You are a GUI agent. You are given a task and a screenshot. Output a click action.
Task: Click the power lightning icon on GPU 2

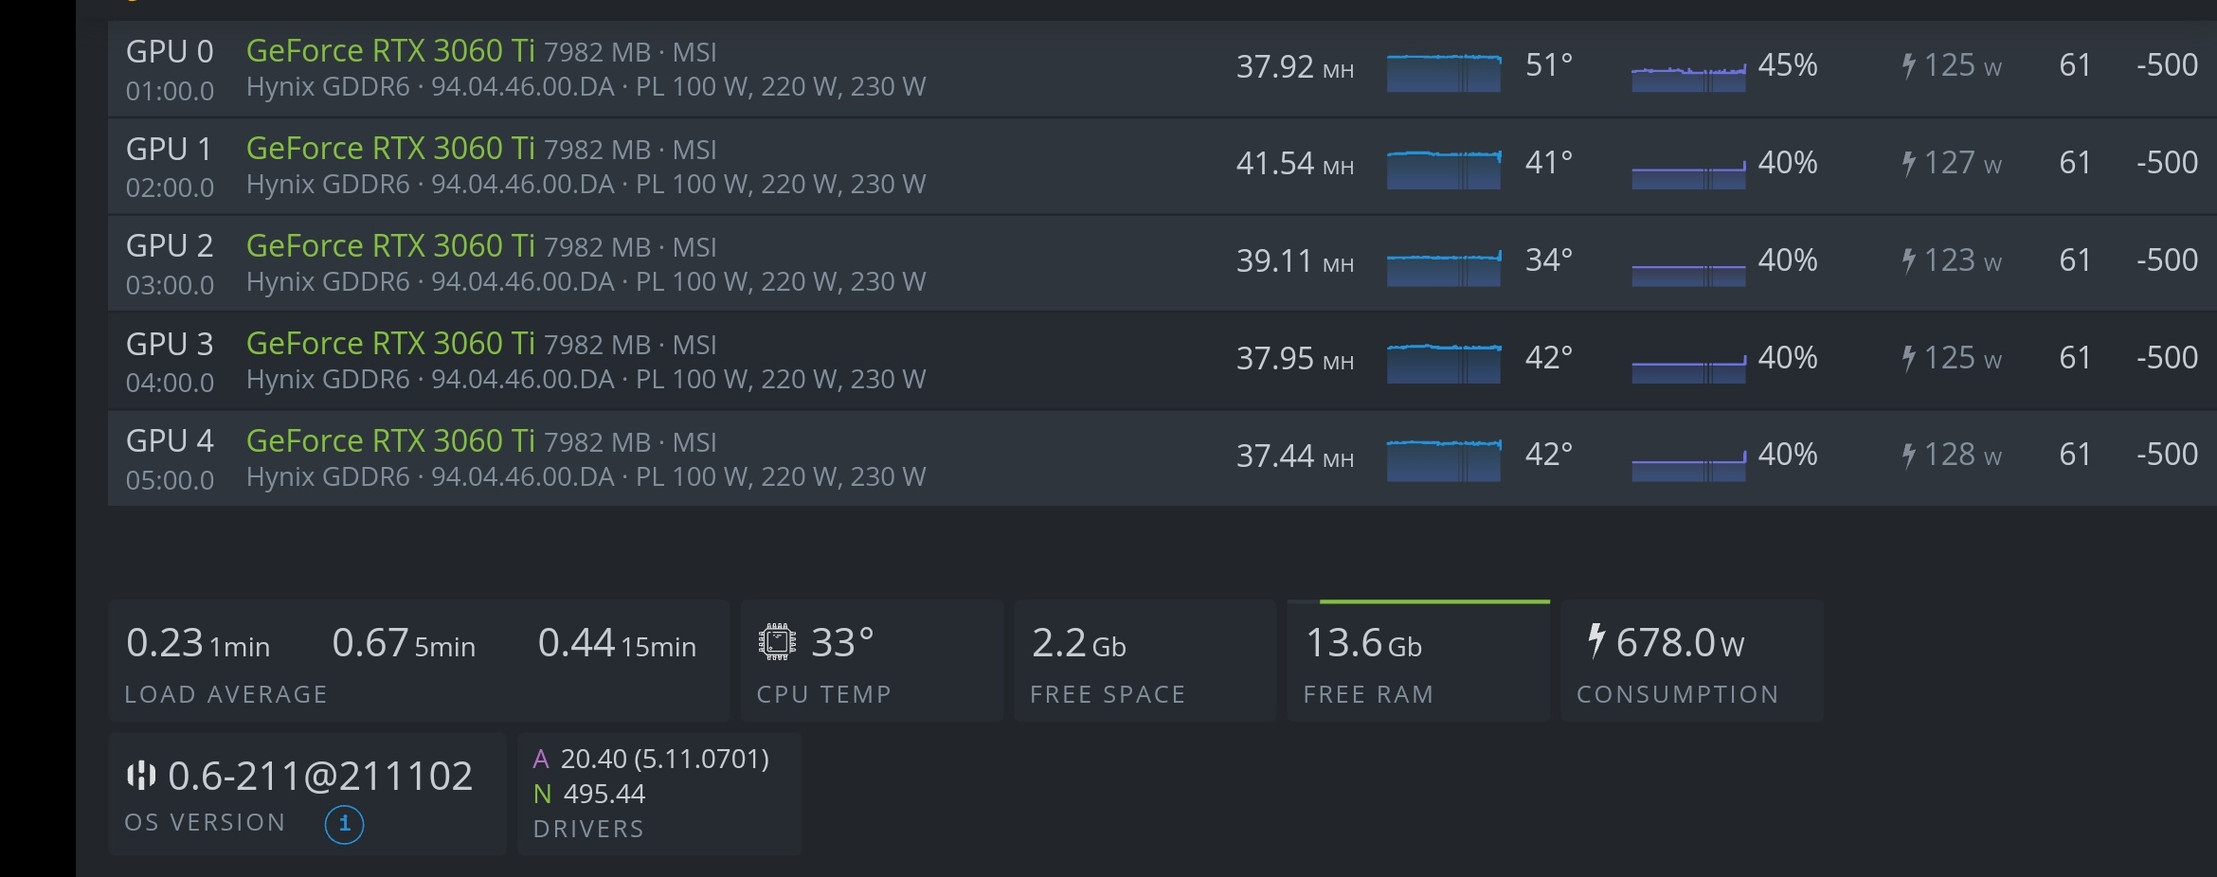click(x=1909, y=260)
